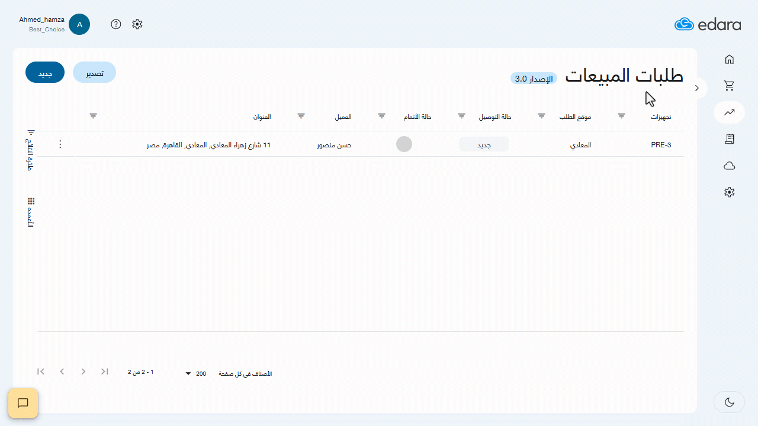Image resolution: width=758 pixels, height=426 pixels.
Task: Open the receipt sidebar section
Action: coord(730,139)
